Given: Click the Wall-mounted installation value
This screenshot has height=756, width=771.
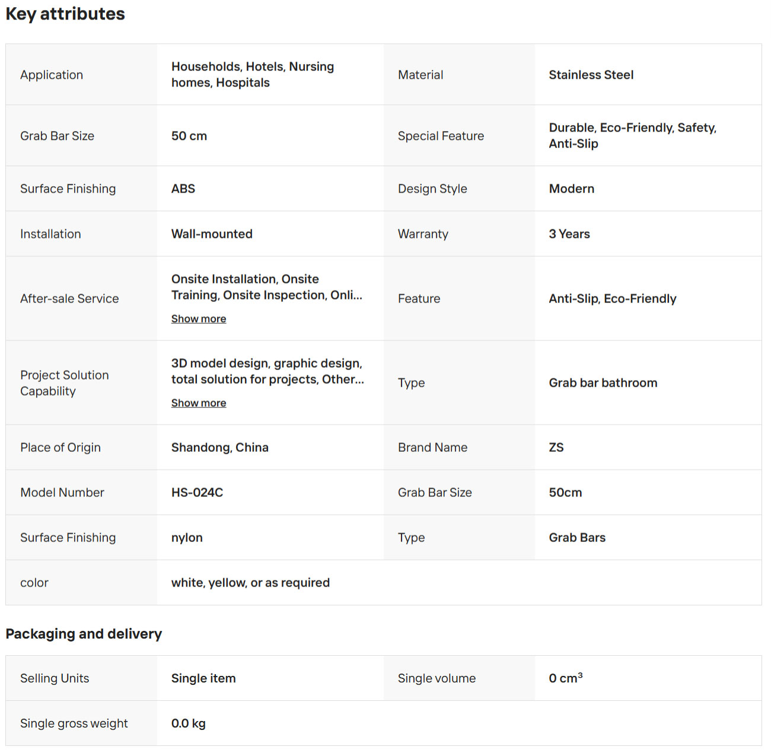Looking at the screenshot, I should [x=212, y=234].
